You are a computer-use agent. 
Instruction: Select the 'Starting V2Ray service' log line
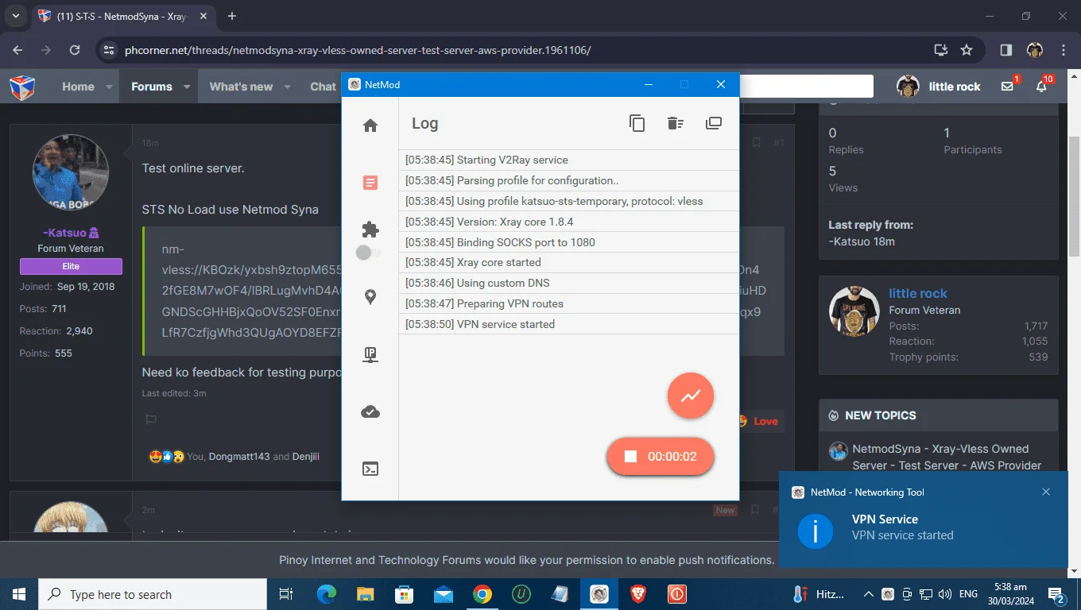pos(569,160)
